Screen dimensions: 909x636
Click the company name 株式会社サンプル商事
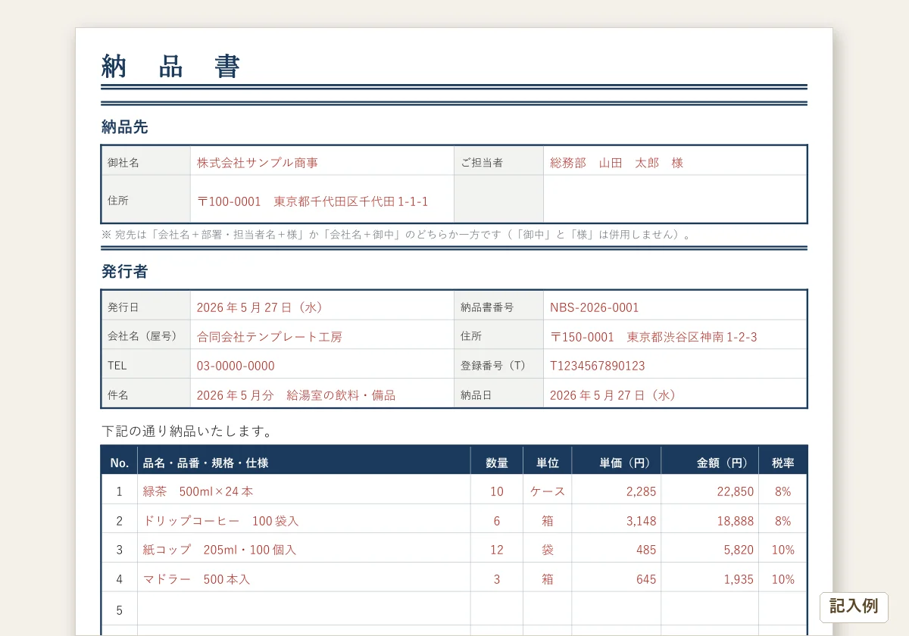258,163
